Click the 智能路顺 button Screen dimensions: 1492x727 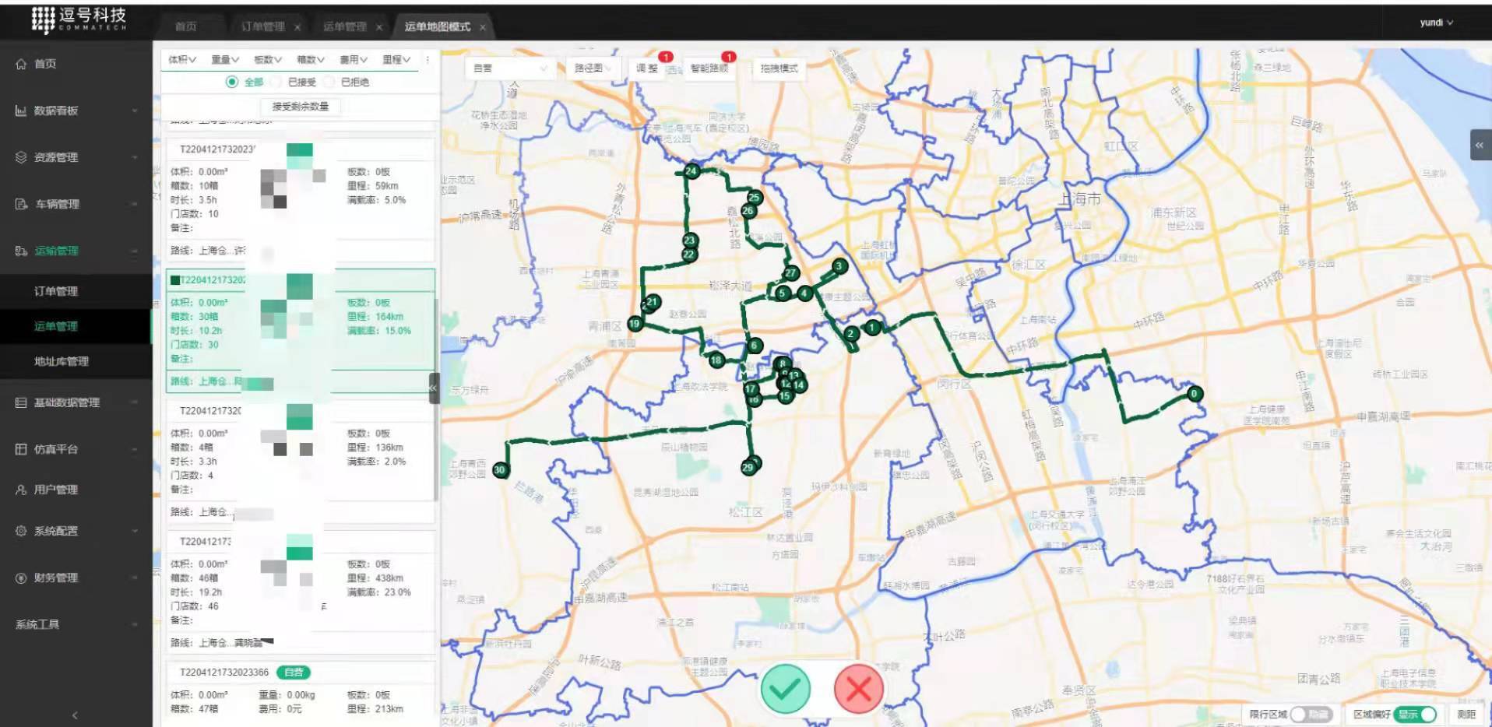pyautogui.click(x=709, y=68)
